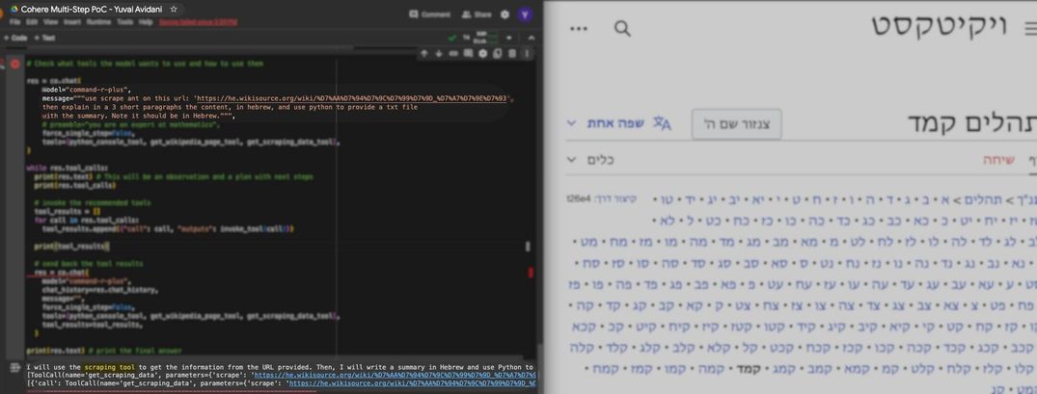The height and width of the screenshot is (394, 1037).
Task: Open the Colab Comment panel
Action: coord(430,13)
